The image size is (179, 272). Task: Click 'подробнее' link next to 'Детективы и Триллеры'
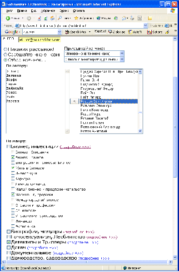83,242
